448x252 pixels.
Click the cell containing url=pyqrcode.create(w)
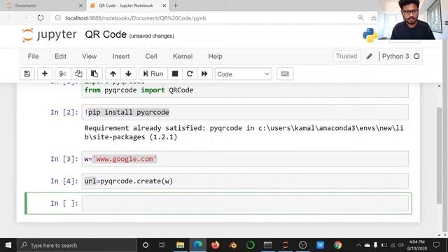point(245,181)
